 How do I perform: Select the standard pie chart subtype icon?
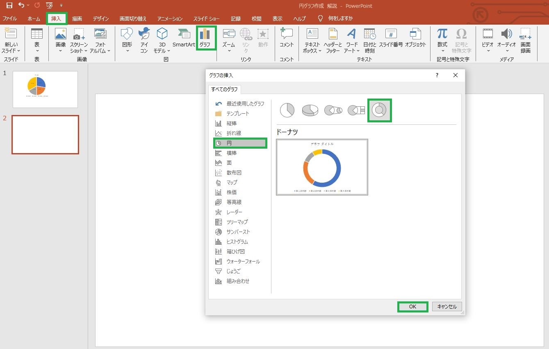click(x=287, y=110)
